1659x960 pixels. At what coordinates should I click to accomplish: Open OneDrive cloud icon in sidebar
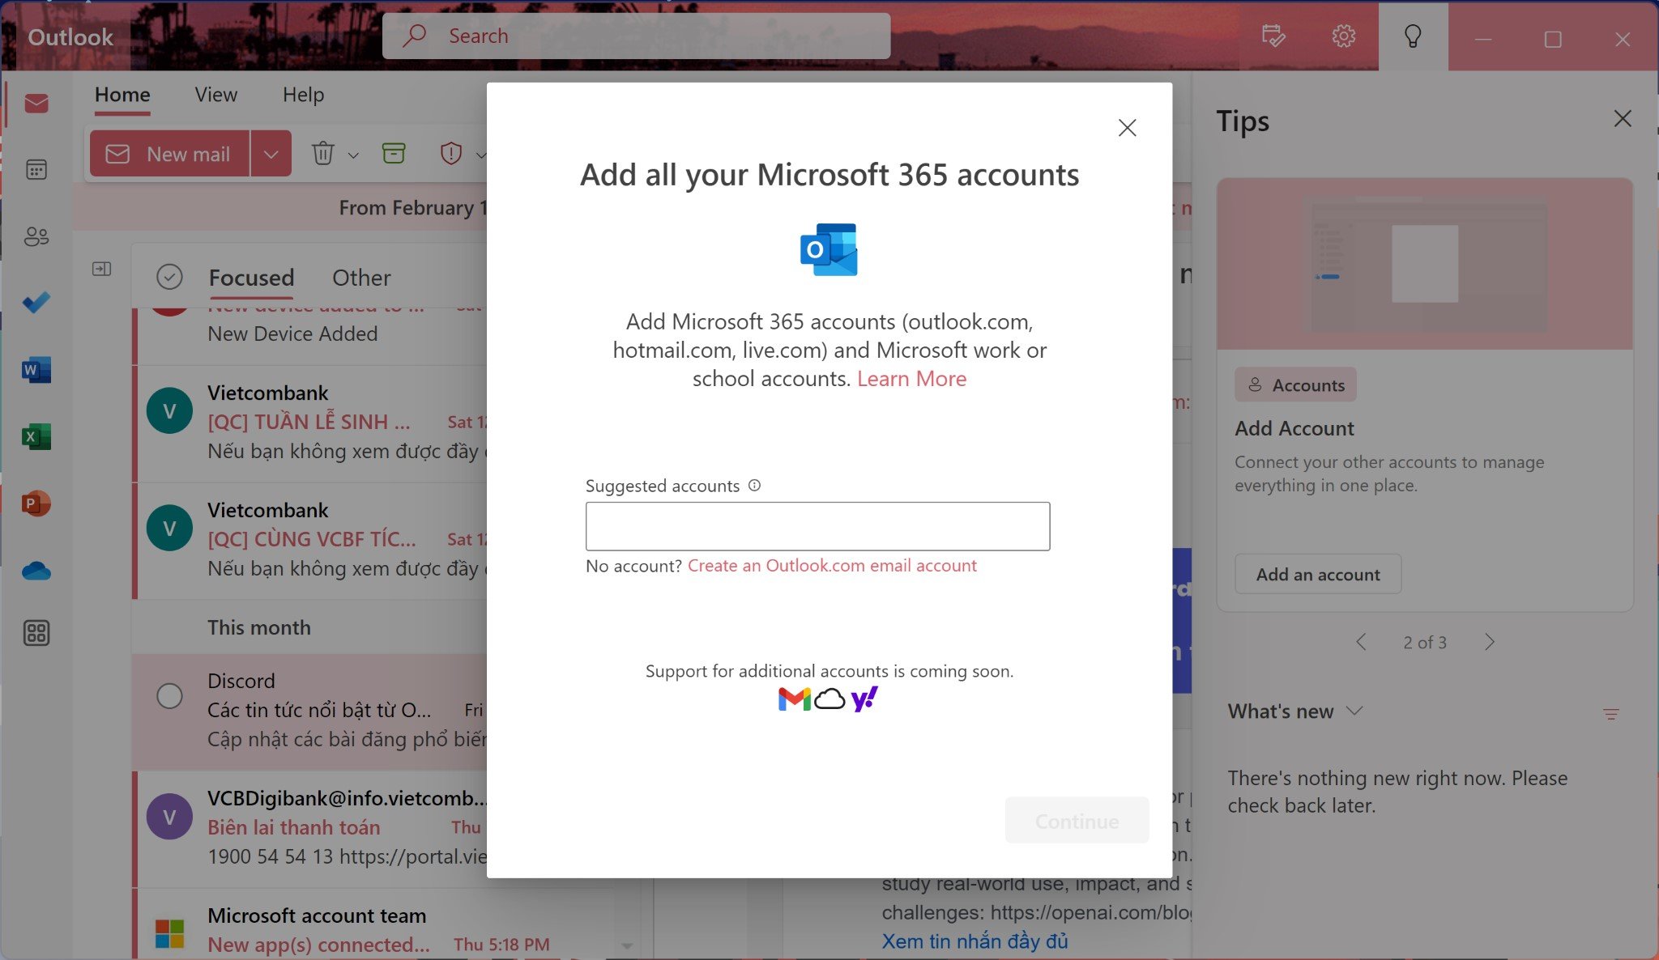pyautogui.click(x=36, y=571)
